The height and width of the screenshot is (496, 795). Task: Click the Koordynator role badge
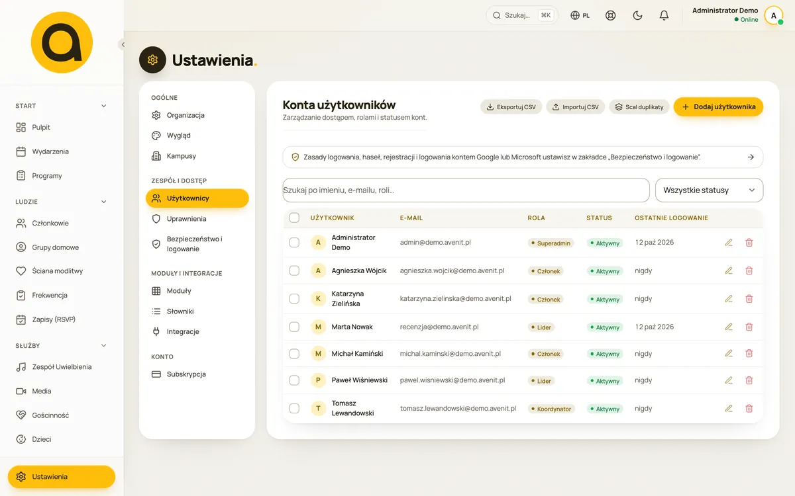coord(551,409)
